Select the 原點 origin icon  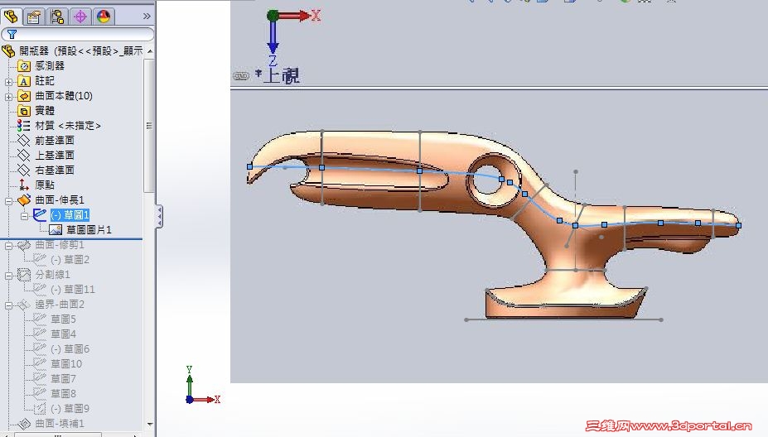(23, 185)
